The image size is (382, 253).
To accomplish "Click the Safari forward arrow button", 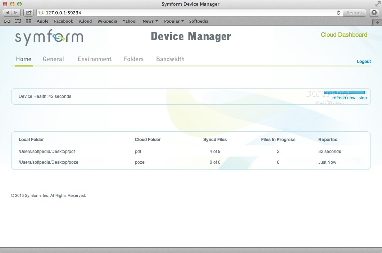I will coord(16,13).
